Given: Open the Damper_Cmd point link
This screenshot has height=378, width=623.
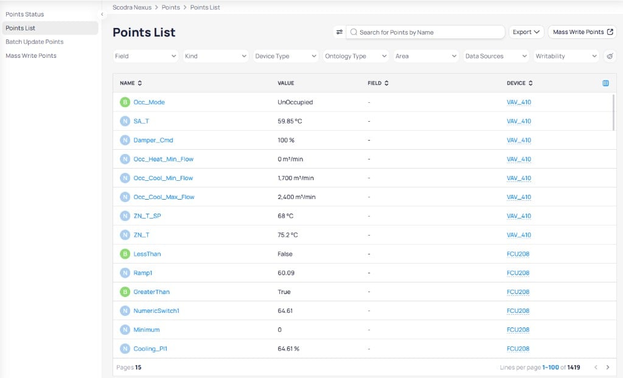Looking at the screenshot, I should tap(153, 141).
